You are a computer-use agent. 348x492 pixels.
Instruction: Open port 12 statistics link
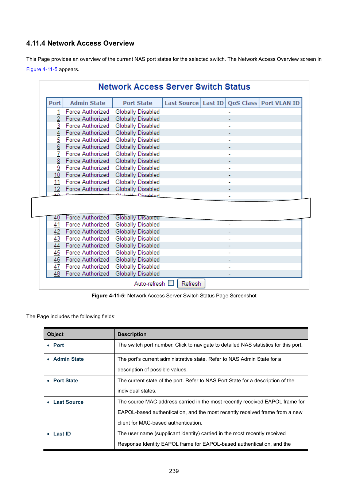(57, 189)
